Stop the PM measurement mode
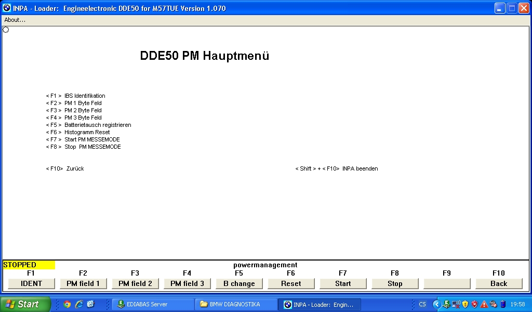The height and width of the screenshot is (312, 532). point(395,283)
